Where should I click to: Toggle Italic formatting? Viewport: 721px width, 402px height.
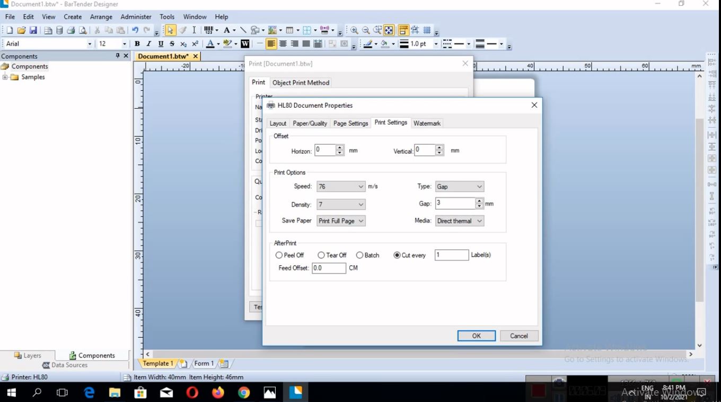(x=149, y=44)
